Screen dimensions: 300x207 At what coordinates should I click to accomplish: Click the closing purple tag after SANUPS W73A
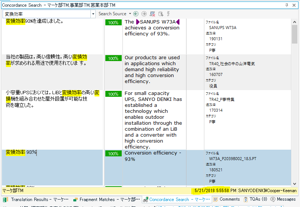178,22
